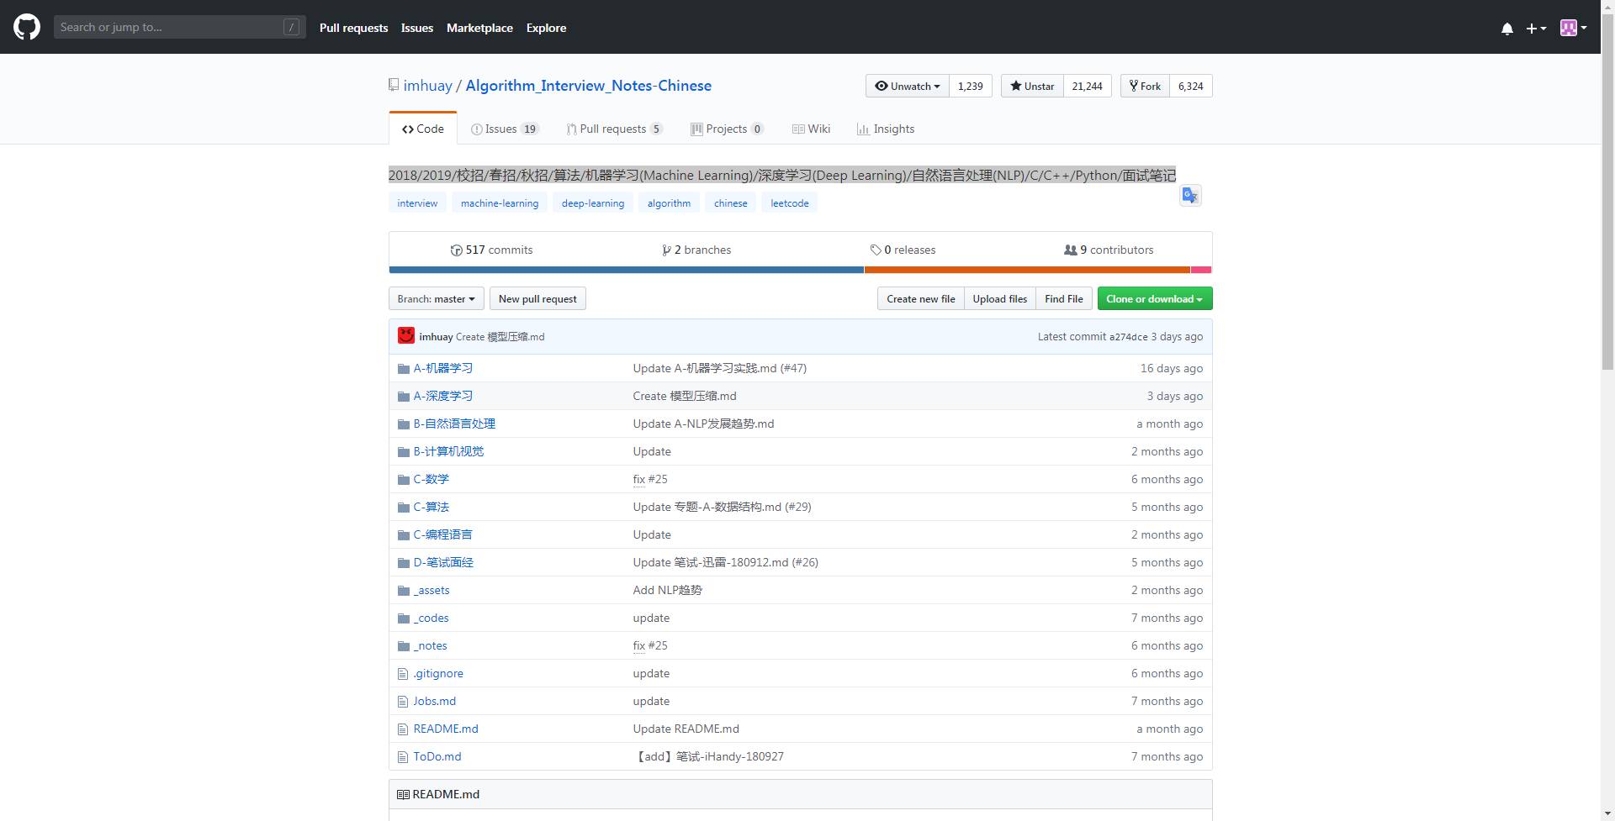1615x821 pixels.
Task: Open the Issues tab with 19 issues
Action: [x=505, y=129]
